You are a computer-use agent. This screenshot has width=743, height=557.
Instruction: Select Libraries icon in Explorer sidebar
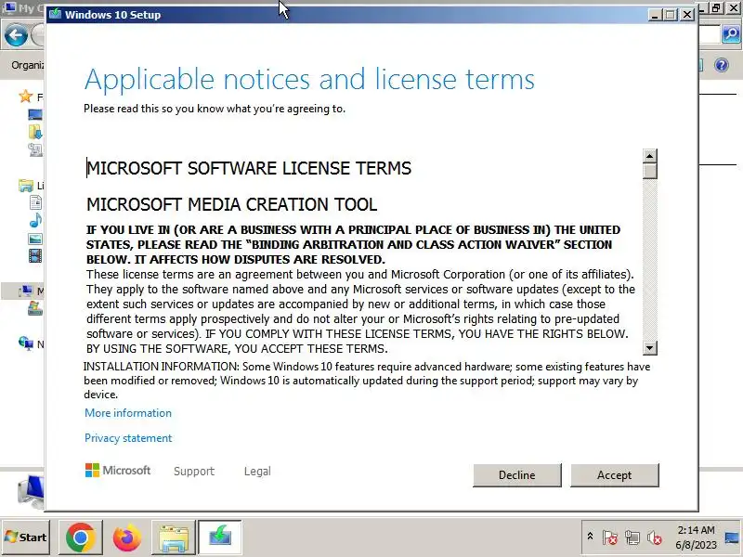coord(26,186)
